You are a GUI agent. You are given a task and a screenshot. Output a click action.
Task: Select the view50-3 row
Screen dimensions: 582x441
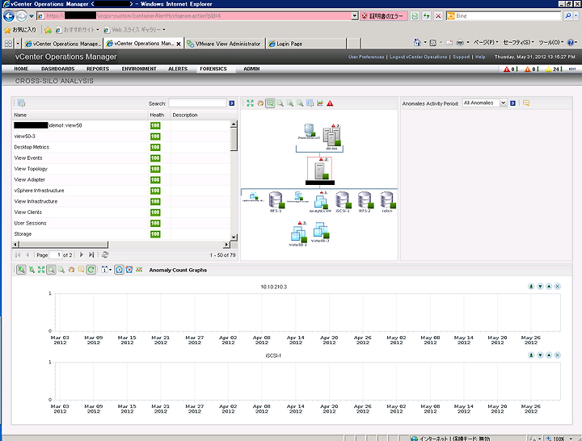(120, 136)
